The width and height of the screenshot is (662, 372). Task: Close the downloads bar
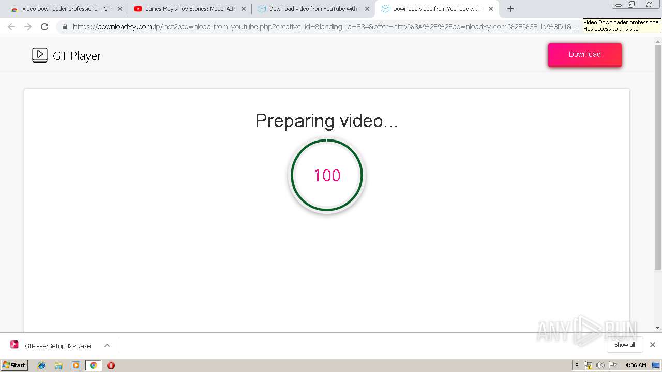[x=653, y=345]
